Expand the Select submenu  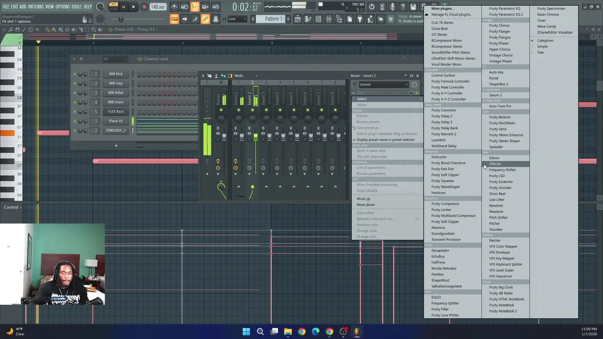(387, 99)
